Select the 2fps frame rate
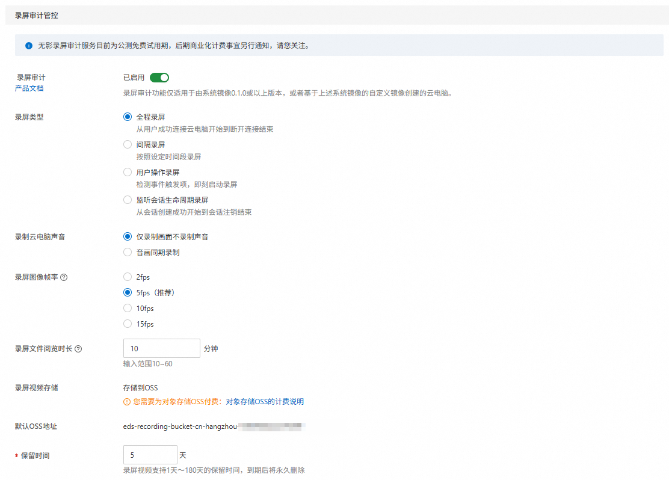The height and width of the screenshot is (480, 669). coord(127,277)
